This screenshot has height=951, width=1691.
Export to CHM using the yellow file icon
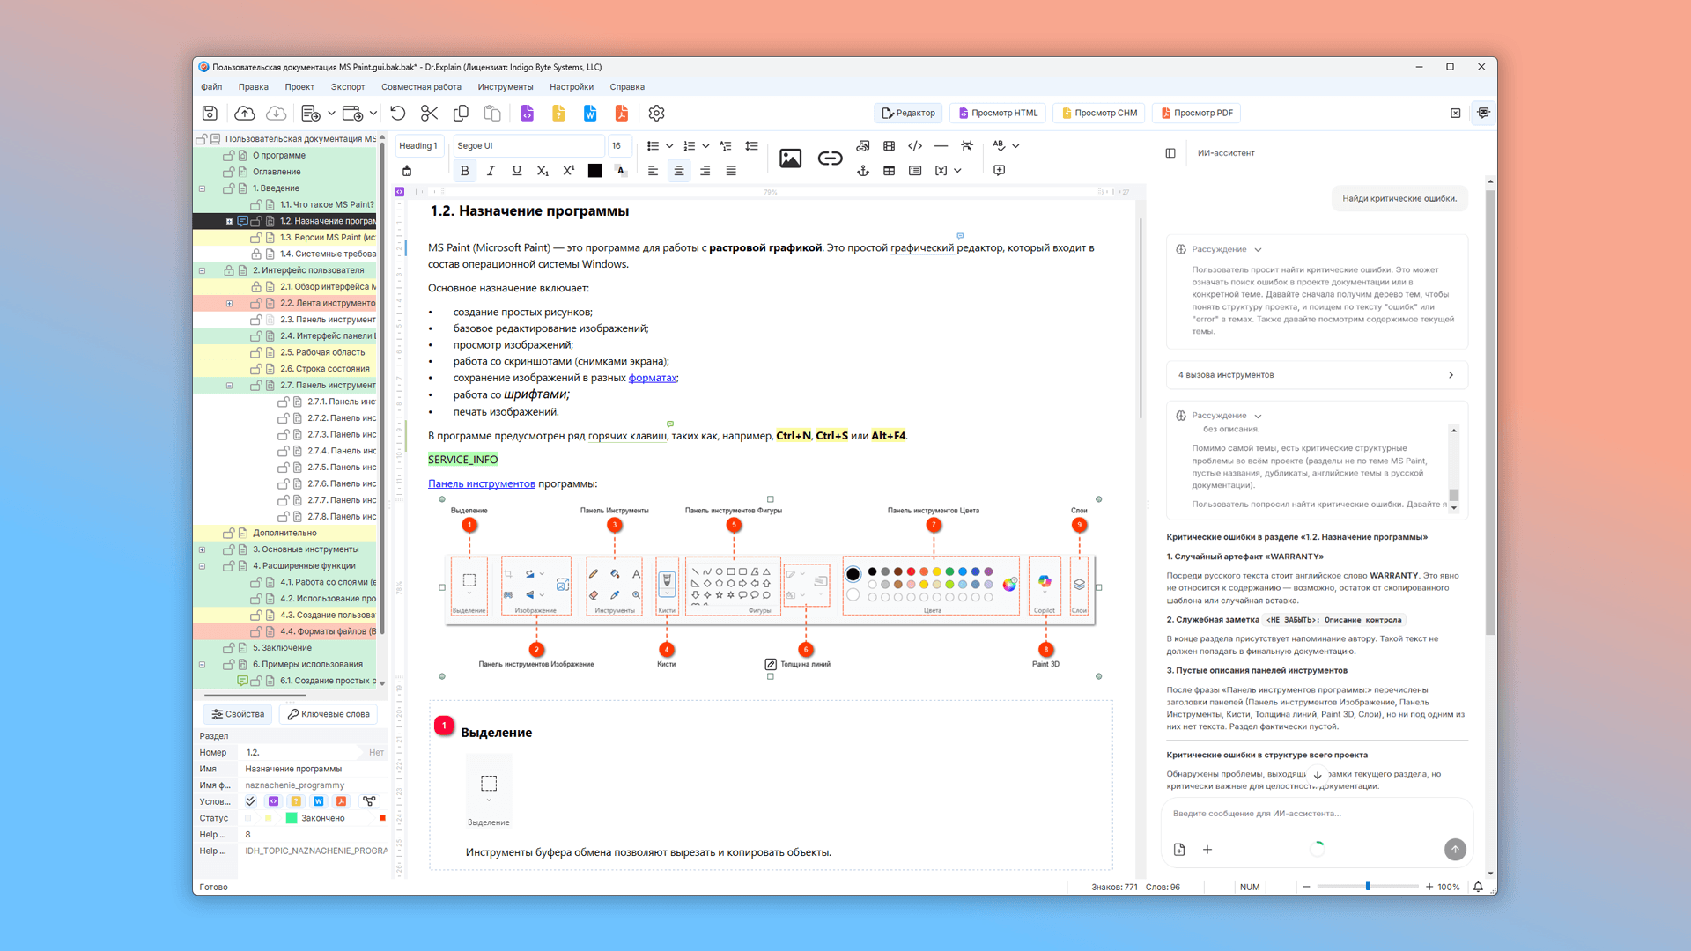point(558,113)
